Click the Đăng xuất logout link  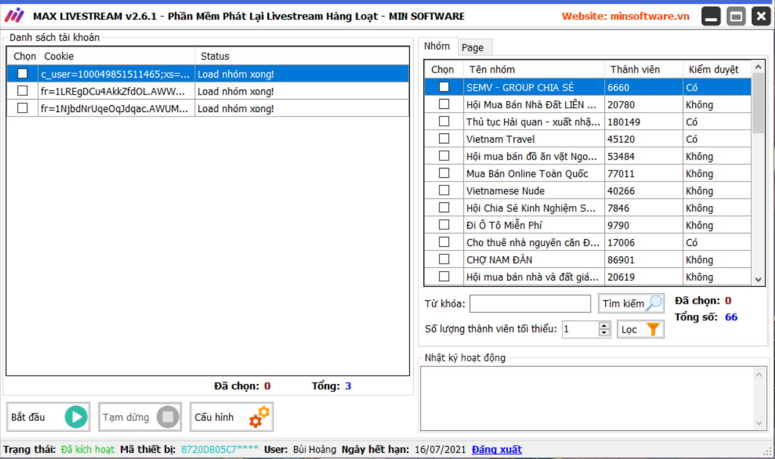coord(497,450)
